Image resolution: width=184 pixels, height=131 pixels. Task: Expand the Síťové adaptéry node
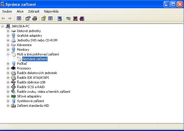[8, 96]
